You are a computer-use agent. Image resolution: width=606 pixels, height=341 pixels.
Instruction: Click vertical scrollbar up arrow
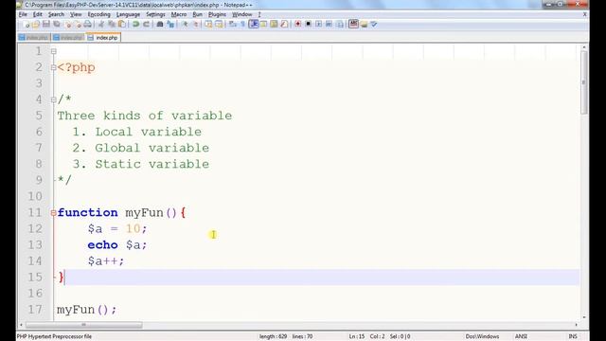pyautogui.click(x=583, y=47)
